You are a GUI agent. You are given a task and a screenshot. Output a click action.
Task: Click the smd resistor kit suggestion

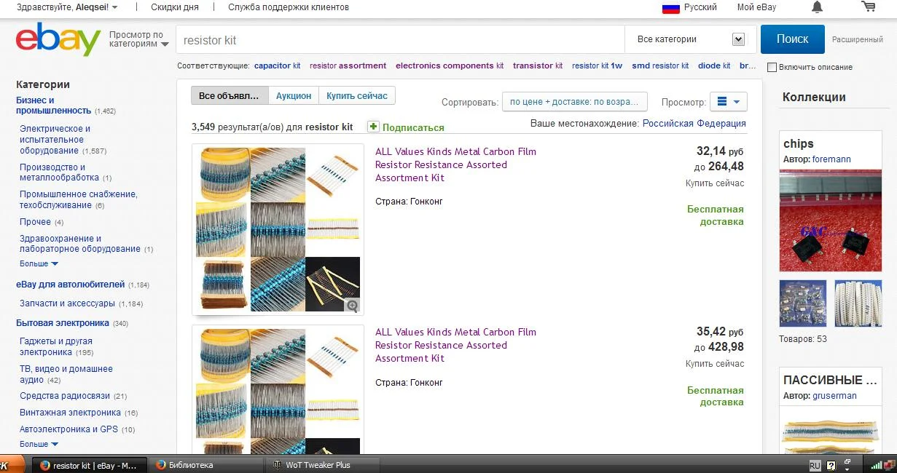pos(660,65)
